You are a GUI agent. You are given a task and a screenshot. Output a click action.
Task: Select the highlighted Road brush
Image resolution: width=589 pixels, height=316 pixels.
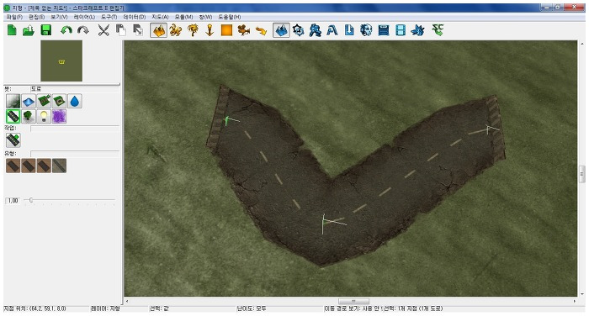tap(13, 116)
